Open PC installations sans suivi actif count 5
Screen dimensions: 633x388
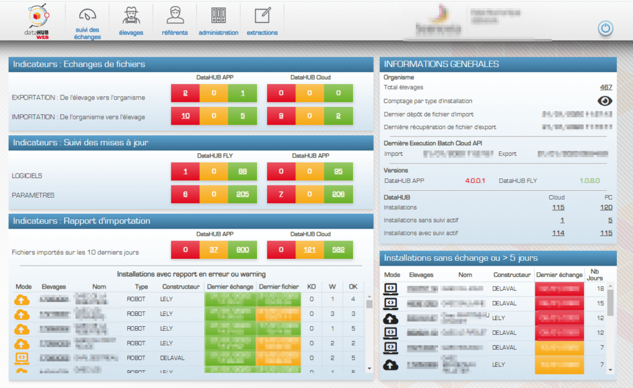click(x=610, y=220)
